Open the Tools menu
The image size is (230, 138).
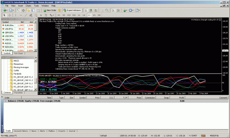tap(36, 6)
